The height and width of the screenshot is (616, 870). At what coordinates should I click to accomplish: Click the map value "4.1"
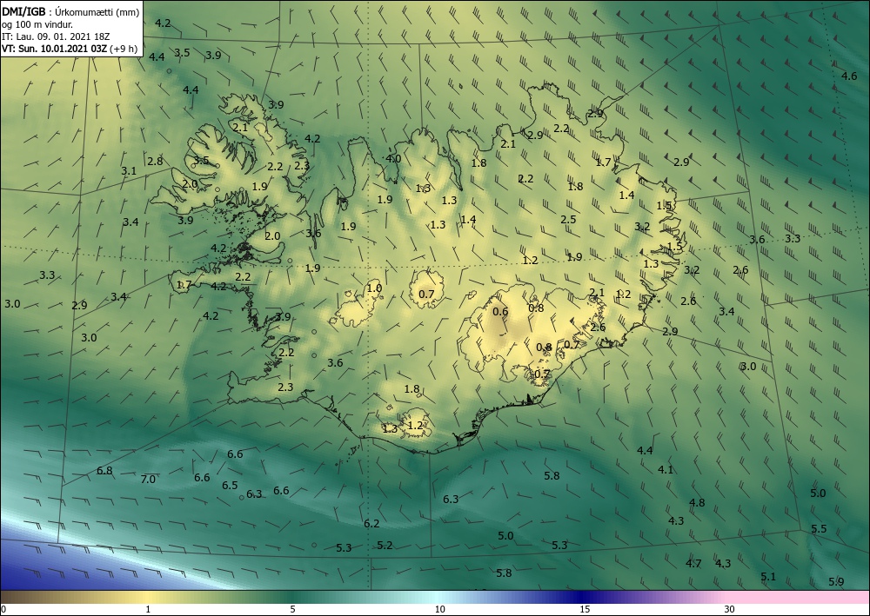click(666, 470)
